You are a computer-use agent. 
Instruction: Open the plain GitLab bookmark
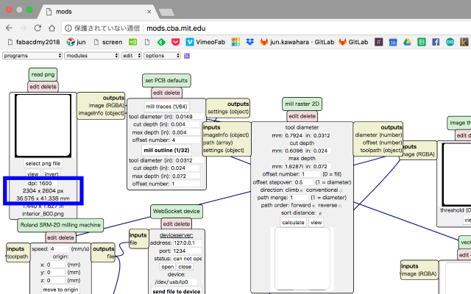[x=353, y=42]
